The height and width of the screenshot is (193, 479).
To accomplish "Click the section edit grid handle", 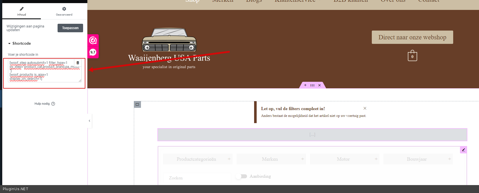I will (312, 85).
